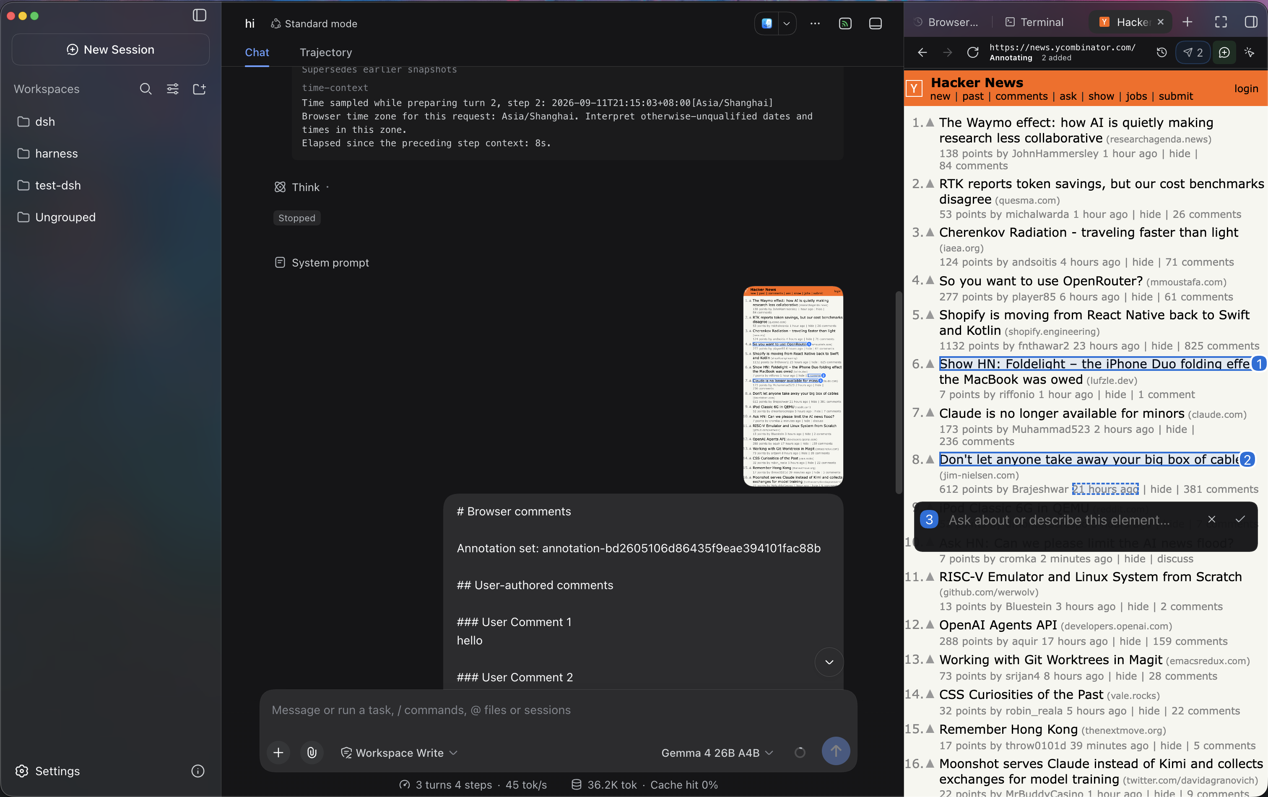The height and width of the screenshot is (797, 1268).
Task: Click the Hacker News login link
Action: coord(1246,89)
